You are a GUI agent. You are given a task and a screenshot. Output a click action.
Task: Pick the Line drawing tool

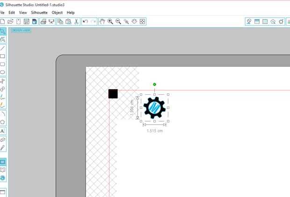pos(2,49)
